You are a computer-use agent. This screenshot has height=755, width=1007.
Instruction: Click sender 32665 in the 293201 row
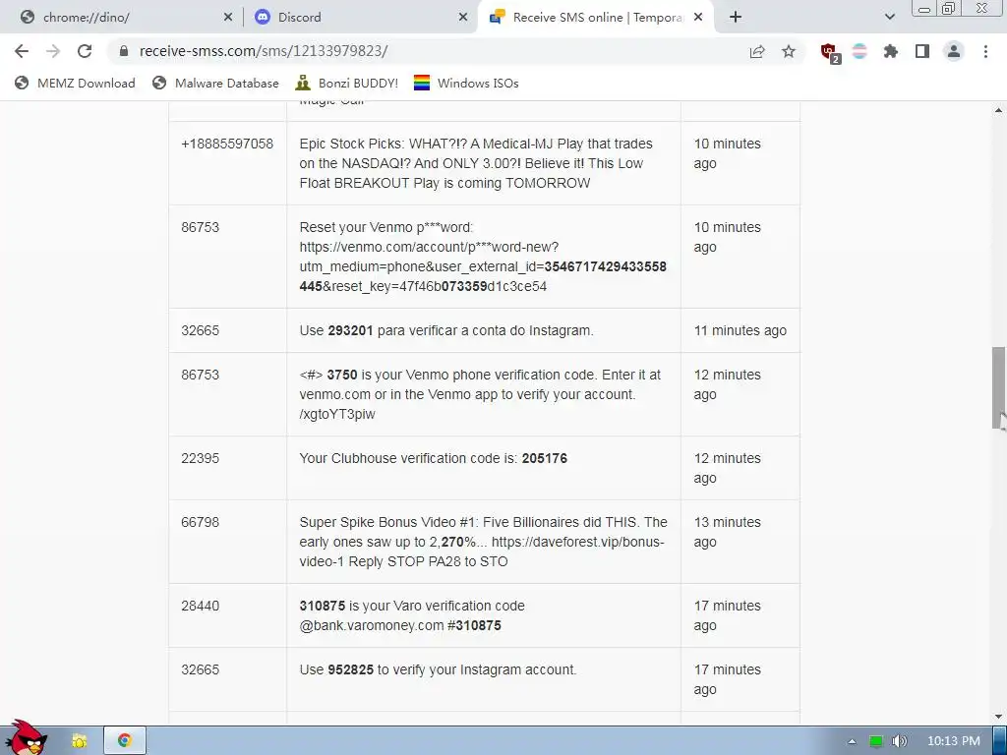[201, 330]
